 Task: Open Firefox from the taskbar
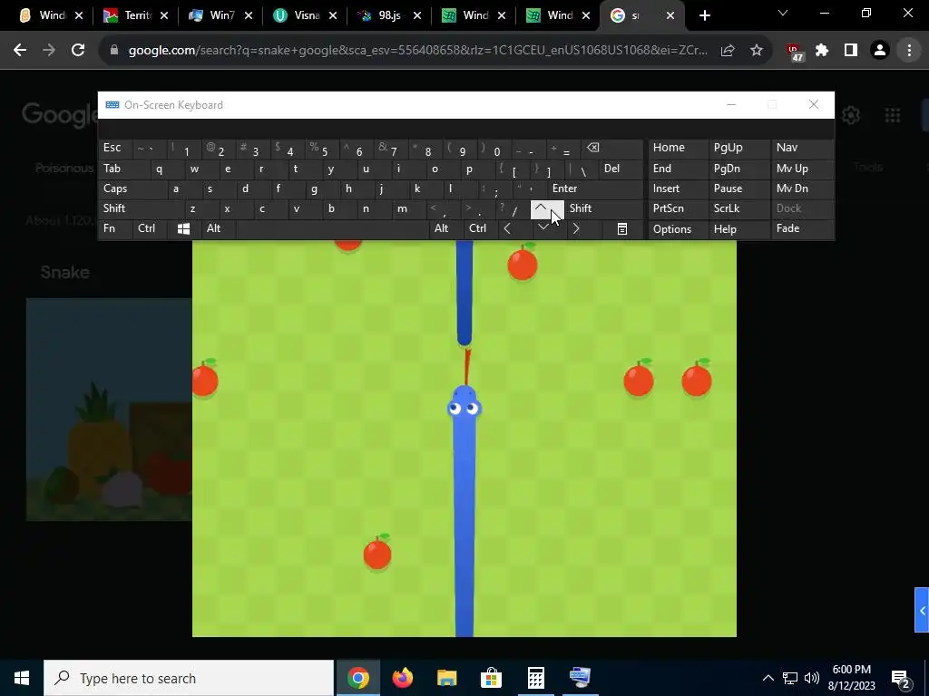coord(403,678)
